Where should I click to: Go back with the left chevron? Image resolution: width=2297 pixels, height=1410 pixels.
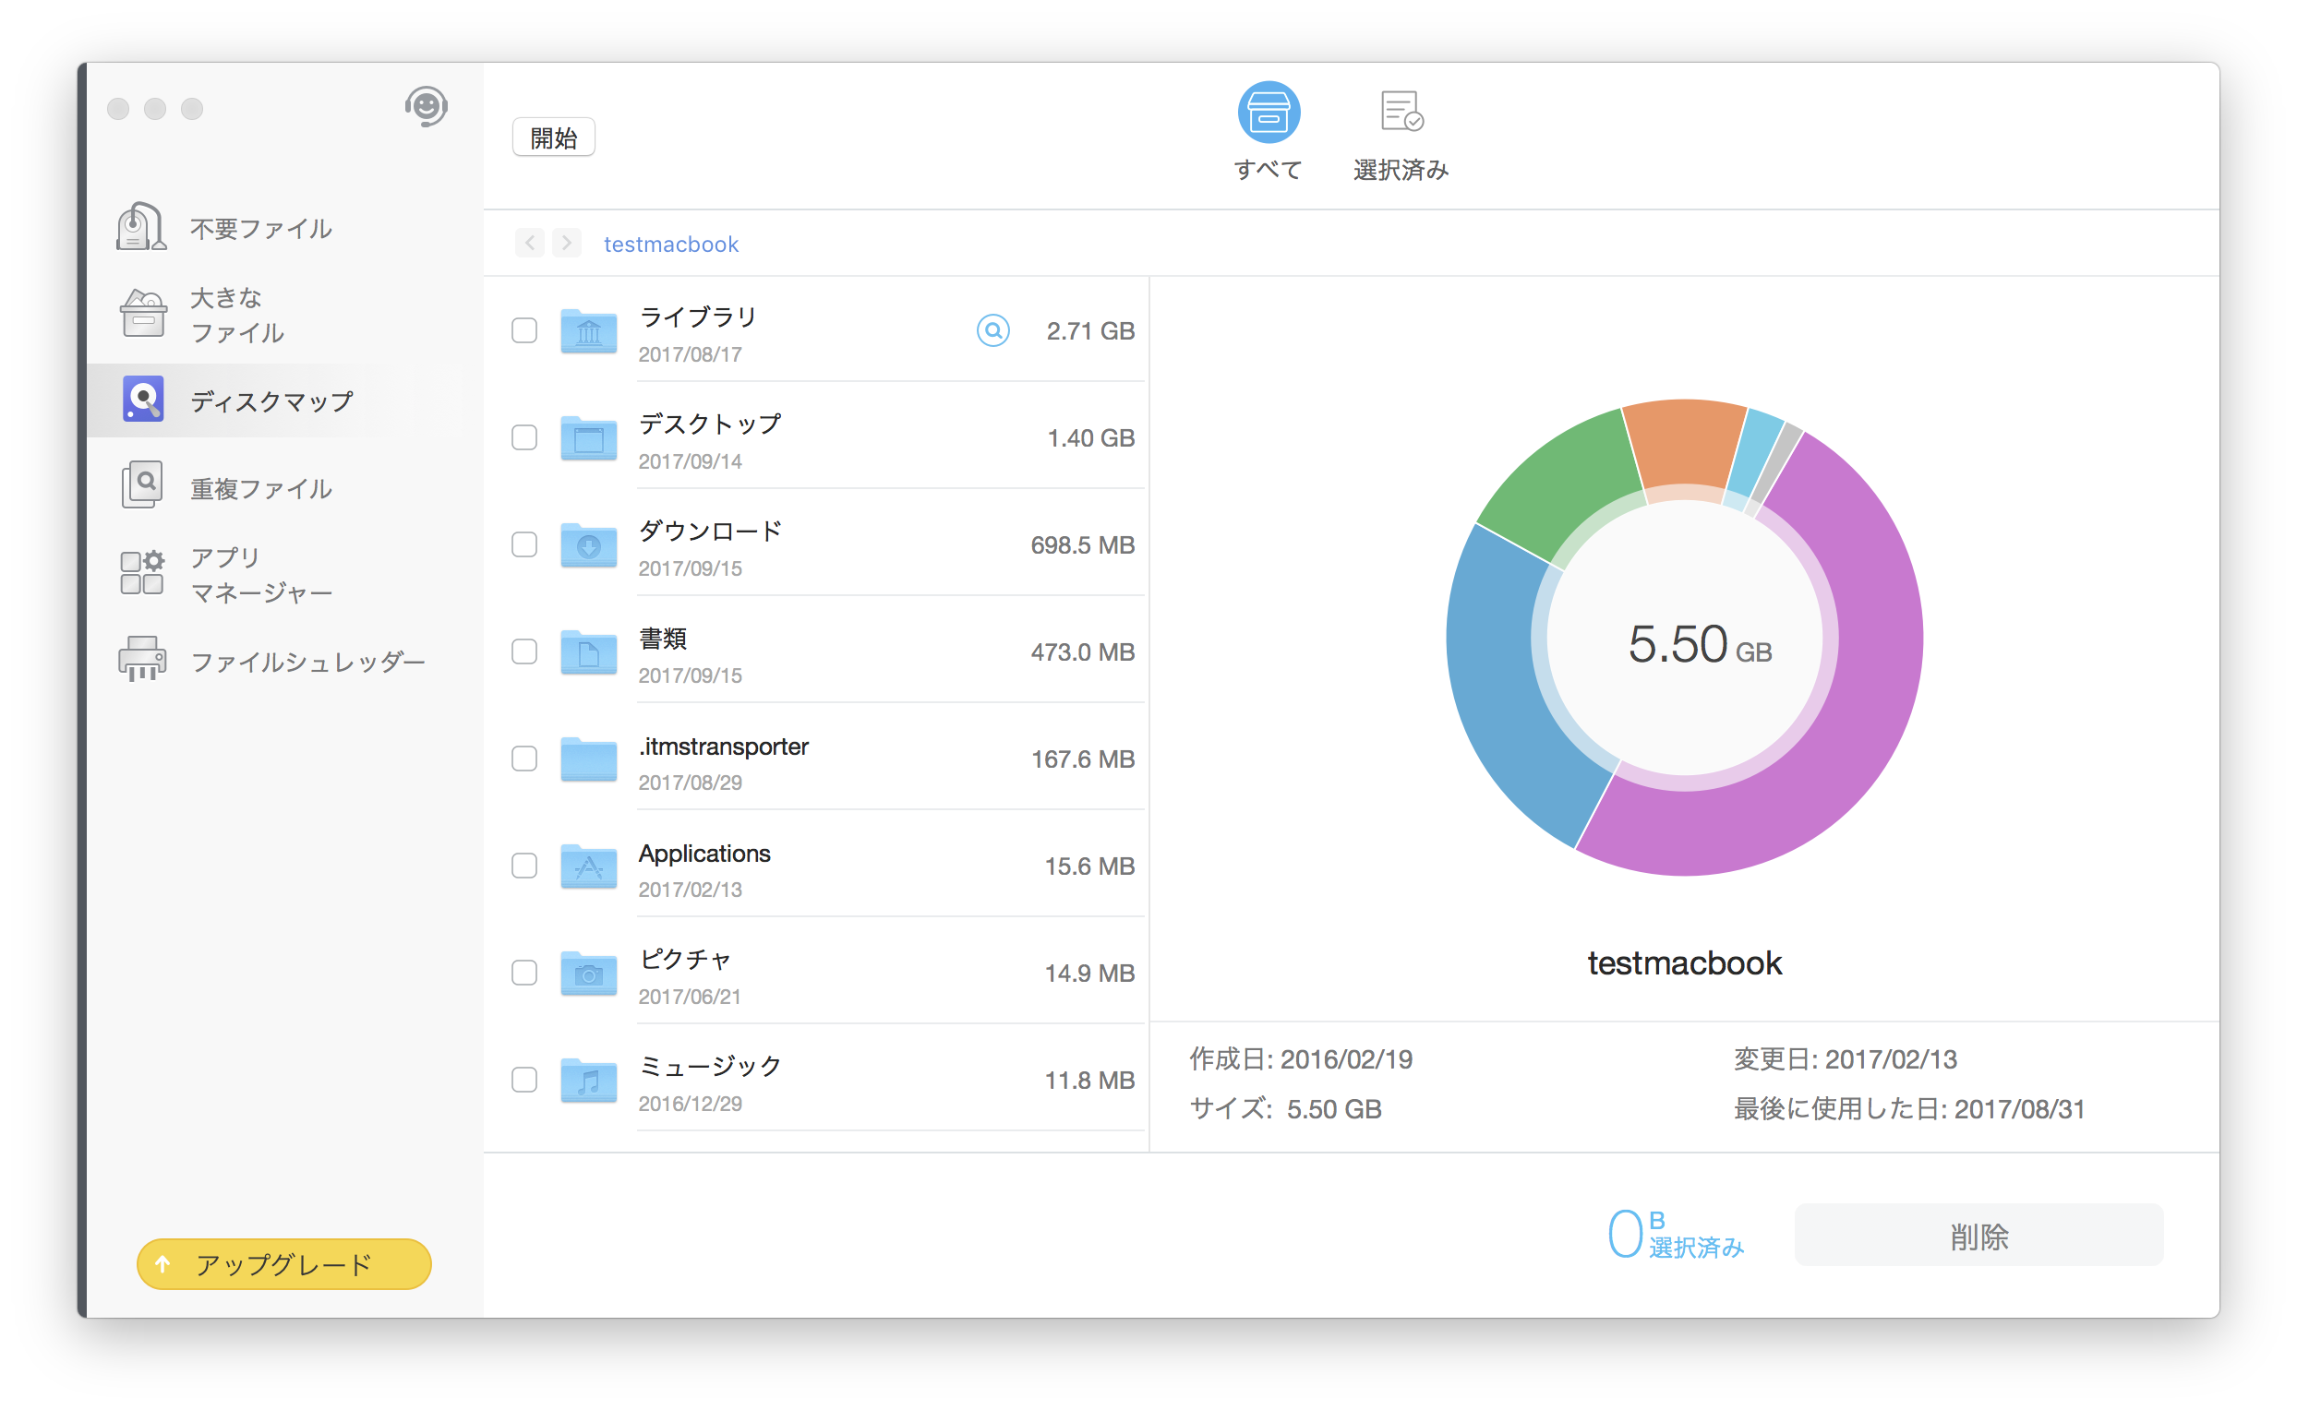pos(530,244)
